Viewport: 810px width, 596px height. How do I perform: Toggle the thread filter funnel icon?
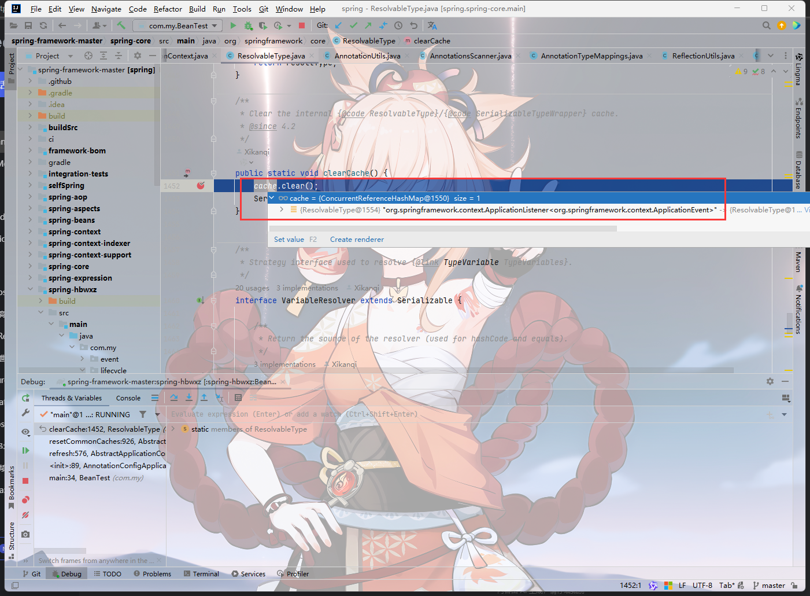(x=143, y=414)
